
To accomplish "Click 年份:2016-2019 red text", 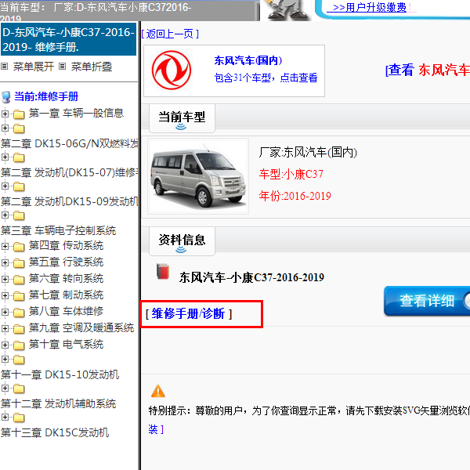I will [295, 196].
